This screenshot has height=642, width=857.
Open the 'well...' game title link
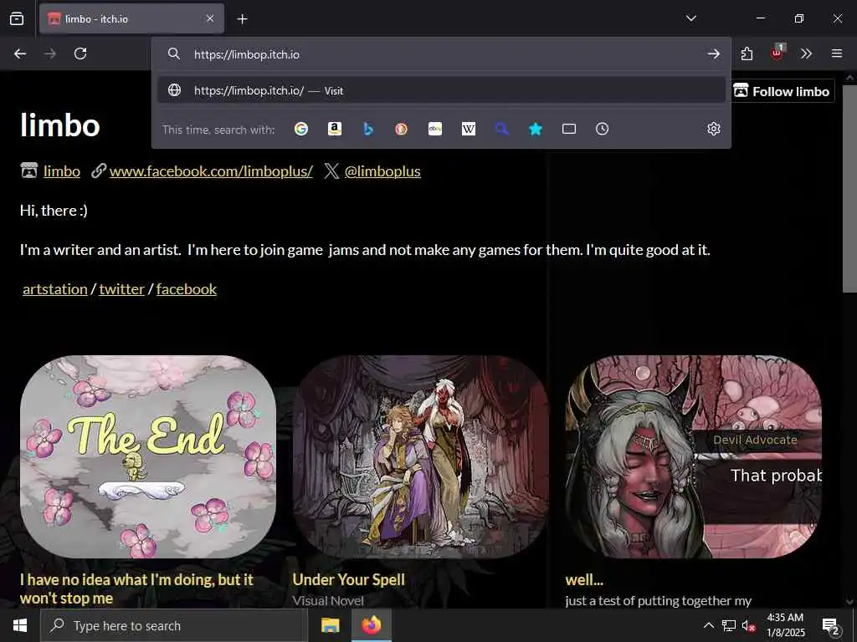584,580
